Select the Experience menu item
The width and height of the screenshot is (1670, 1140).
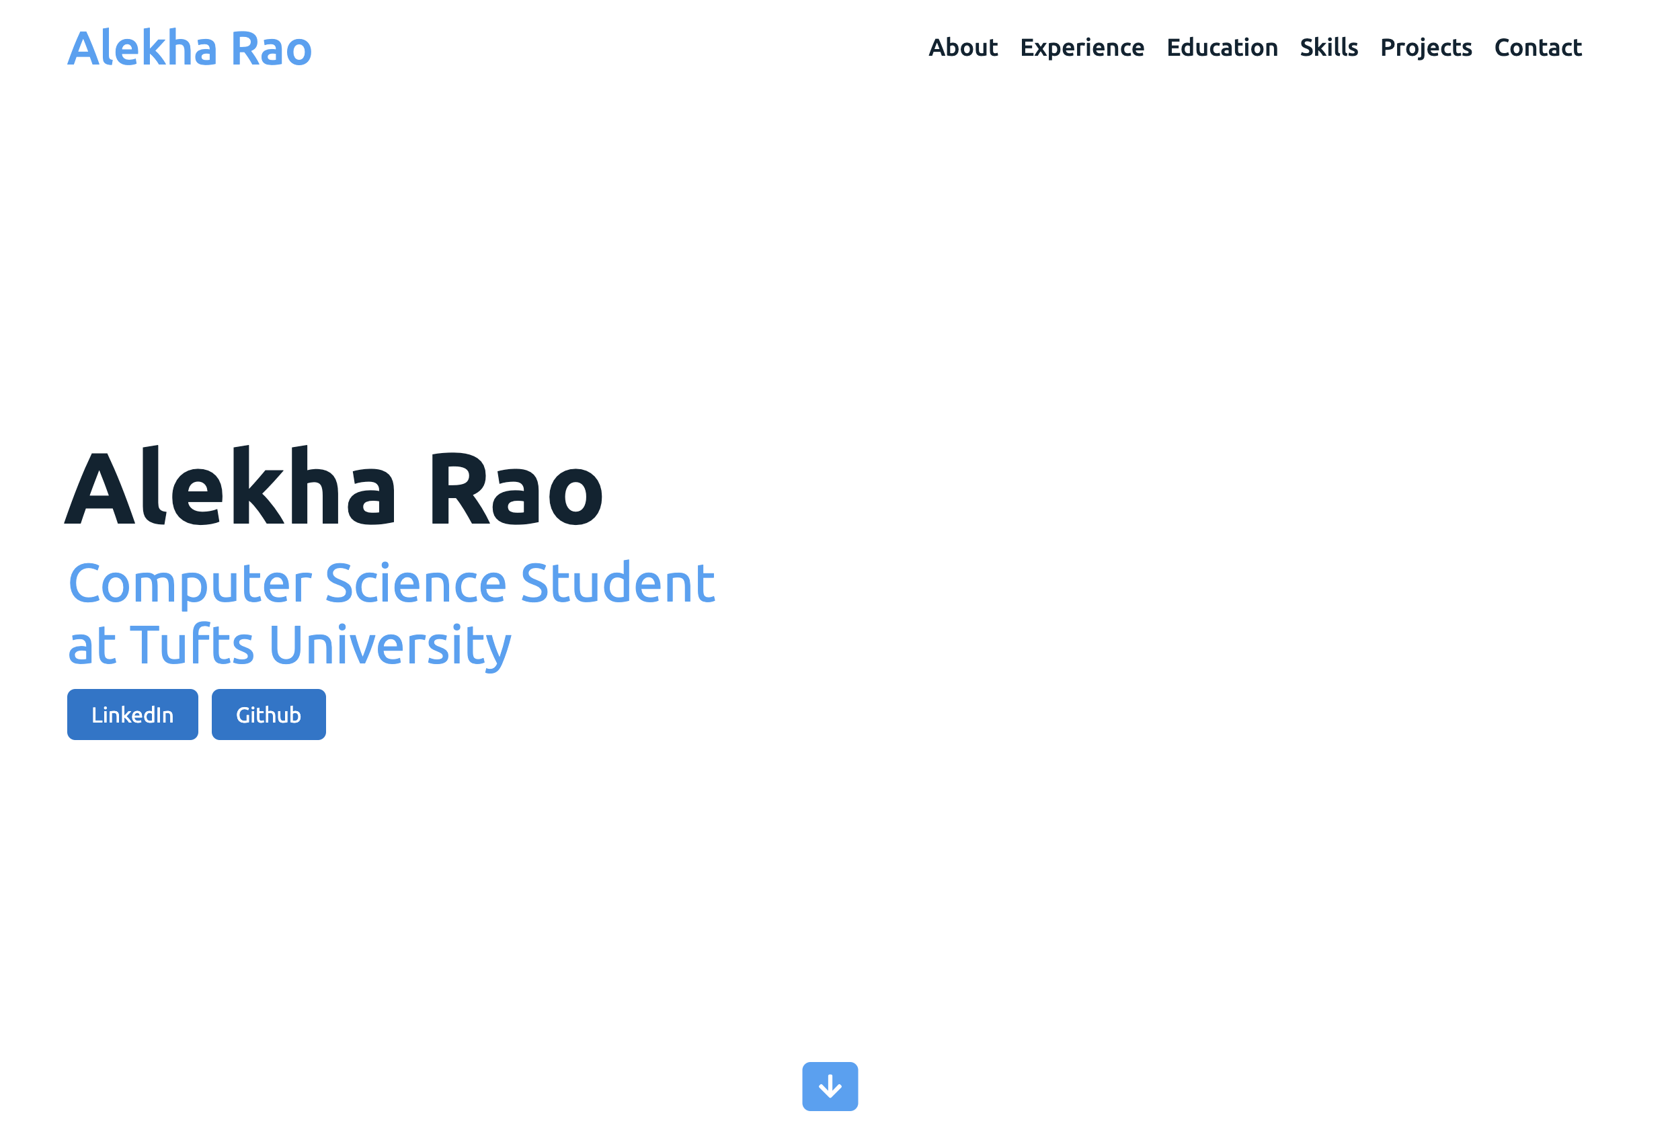(x=1082, y=48)
